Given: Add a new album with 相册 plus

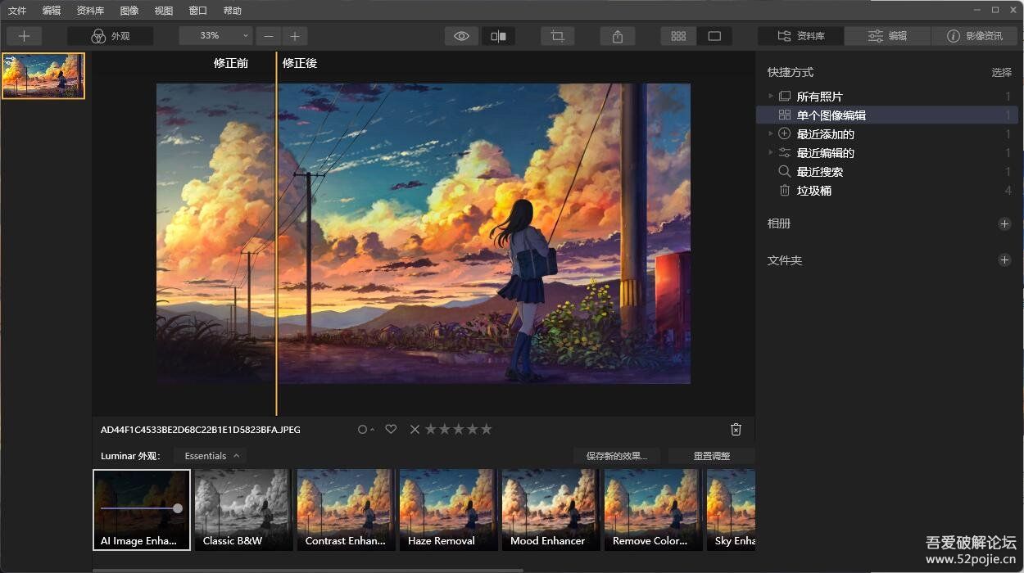Looking at the screenshot, I should click(x=1005, y=223).
